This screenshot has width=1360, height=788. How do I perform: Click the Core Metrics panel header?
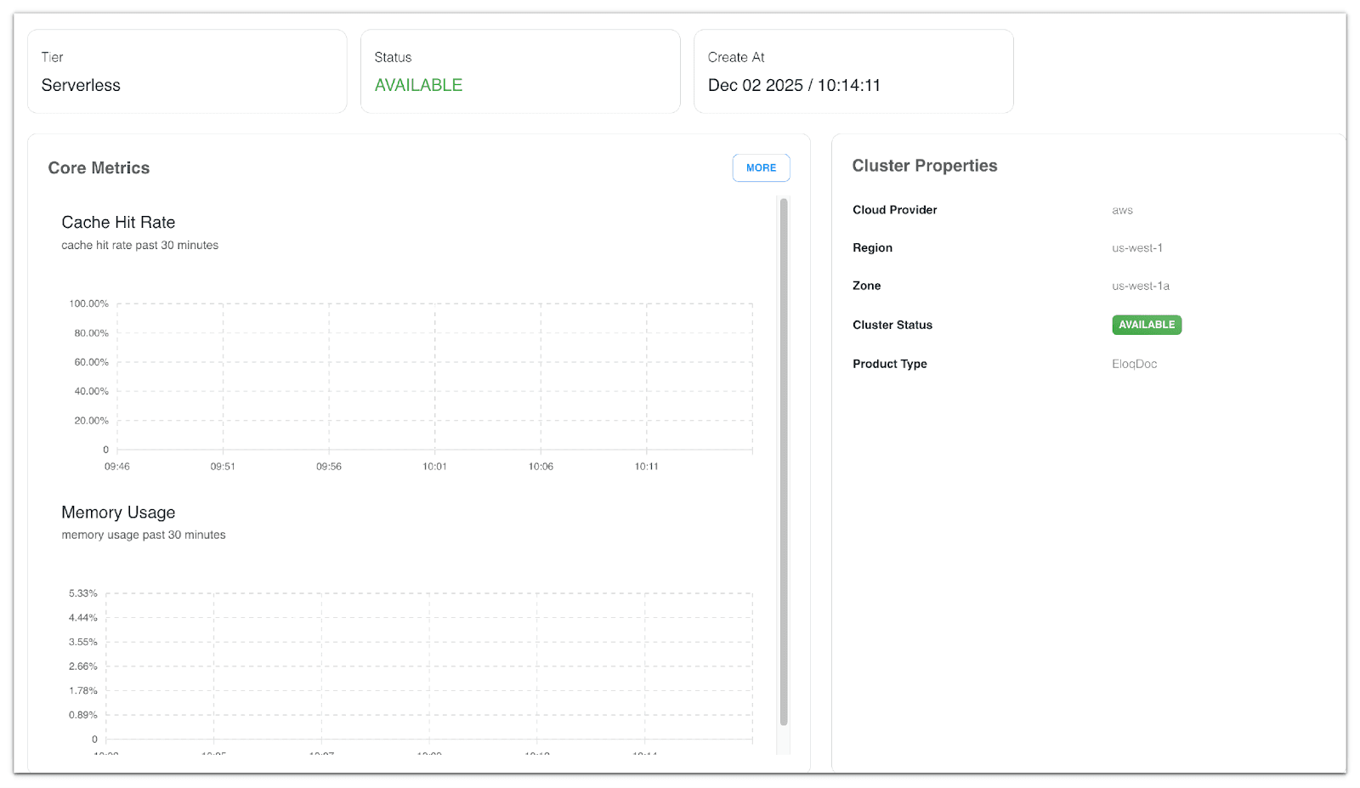click(99, 167)
